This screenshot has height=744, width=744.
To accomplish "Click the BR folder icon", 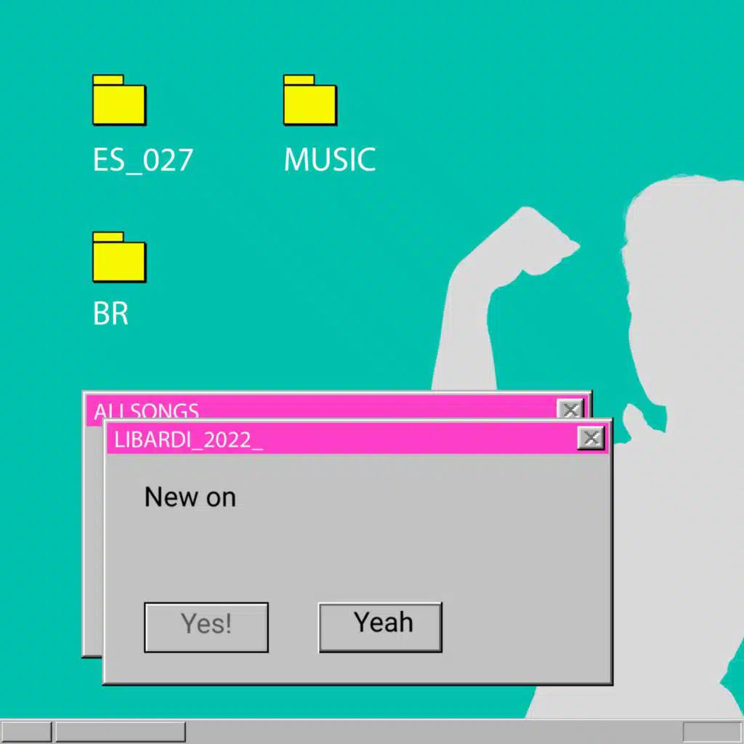I will point(119,257).
